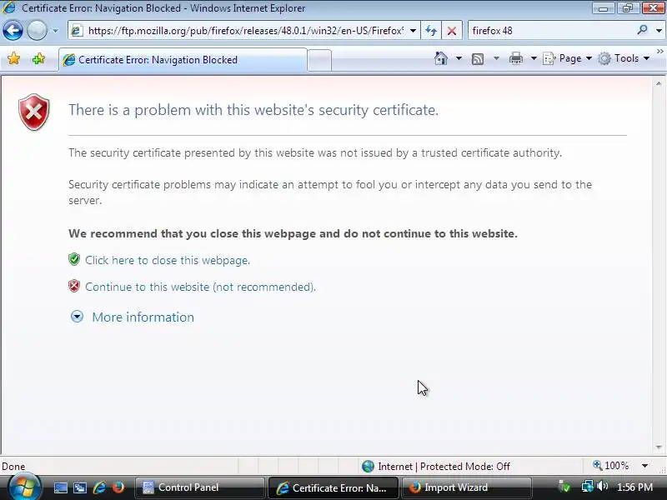667x500 pixels.
Task: Open the search provider options dropdown
Action: pyautogui.click(x=659, y=31)
